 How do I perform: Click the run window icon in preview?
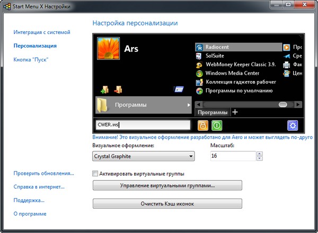[x=179, y=89]
